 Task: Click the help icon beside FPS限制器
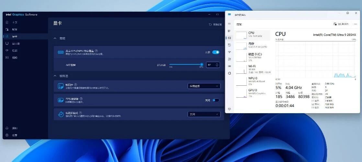[81, 99]
